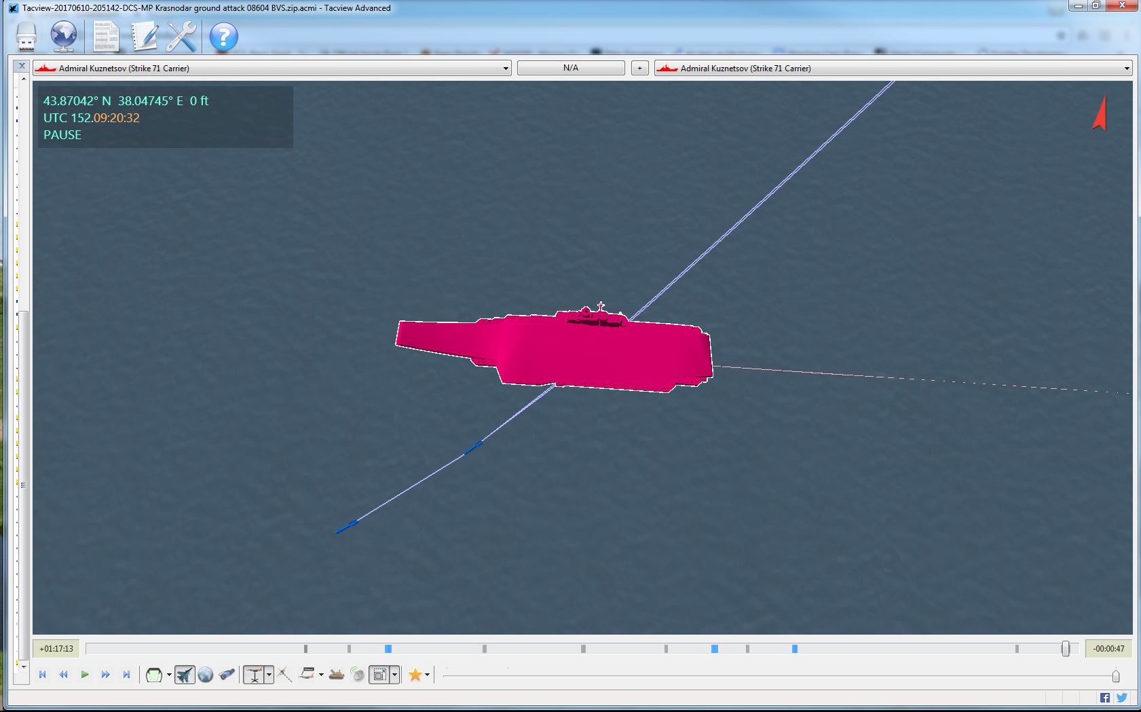Open the document report icon in top toolbar
Image resolution: width=1141 pixels, height=712 pixels.
[106, 36]
